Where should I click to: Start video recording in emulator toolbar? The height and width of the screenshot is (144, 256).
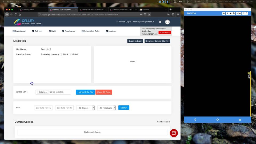(230, 13)
